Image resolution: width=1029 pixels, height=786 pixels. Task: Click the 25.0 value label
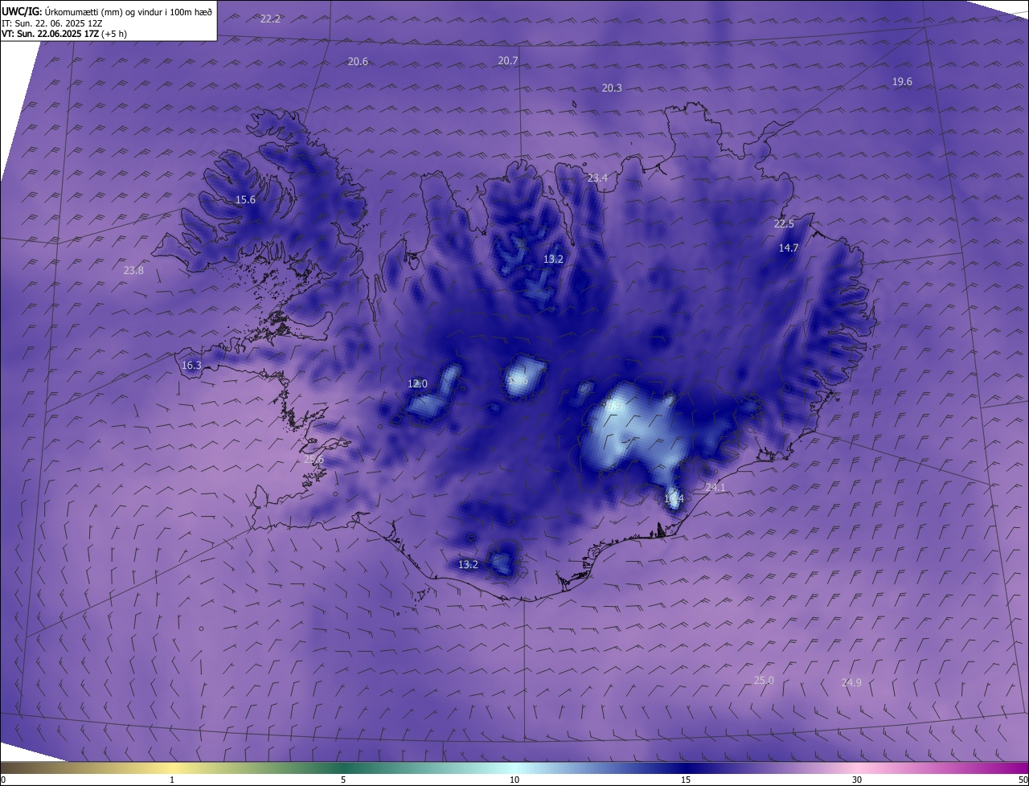coord(764,681)
